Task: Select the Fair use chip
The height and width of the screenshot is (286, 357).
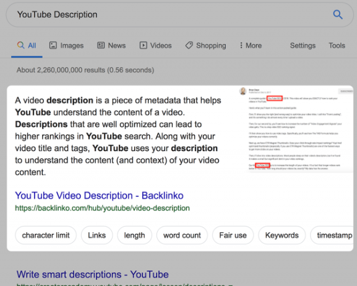Action: pyautogui.click(x=233, y=235)
